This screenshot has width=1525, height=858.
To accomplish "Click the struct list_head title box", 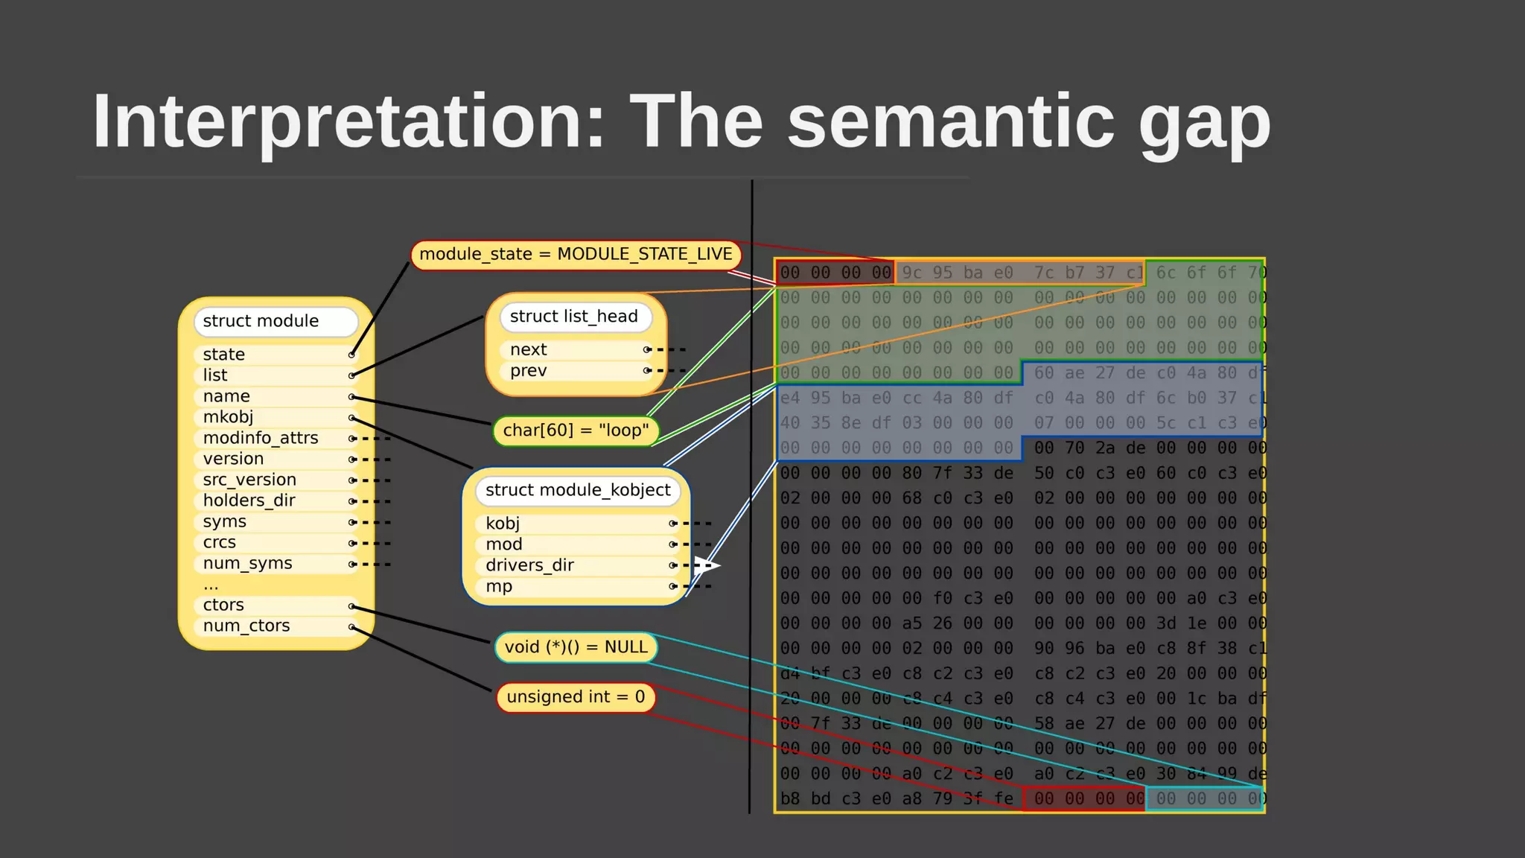I will pyautogui.click(x=574, y=317).
